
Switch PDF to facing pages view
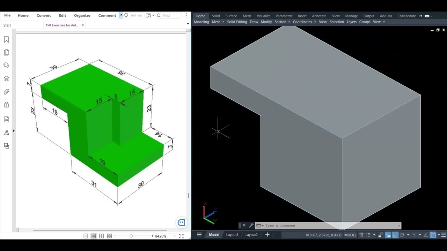[101, 236]
